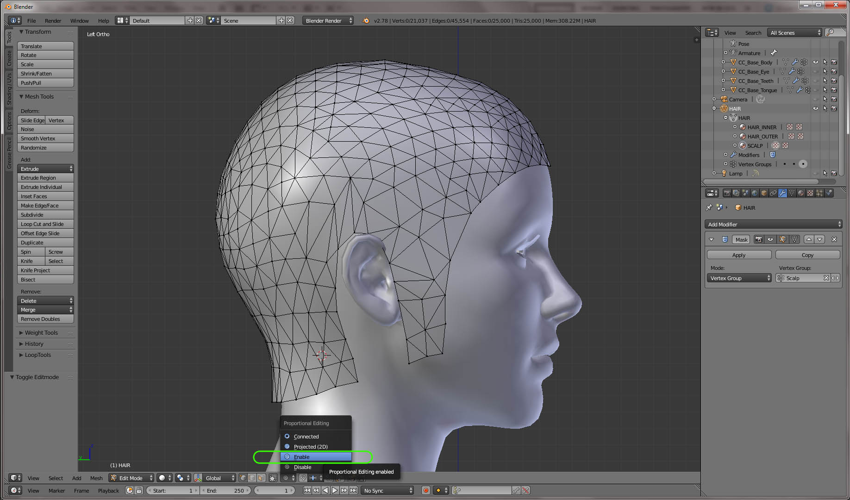Click the pin icon in properties header
Viewport: 850px width, 500px height.
[x=709, y=207]
